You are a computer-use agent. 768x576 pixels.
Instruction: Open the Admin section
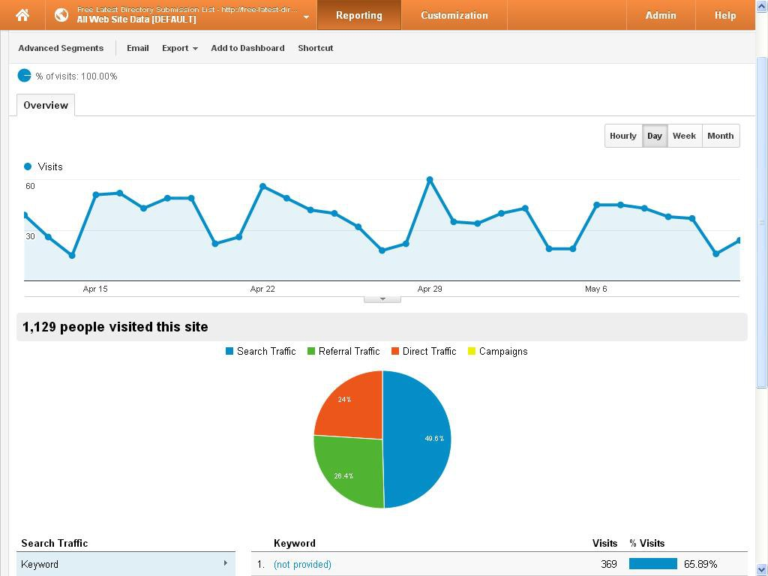click(660, 15)
